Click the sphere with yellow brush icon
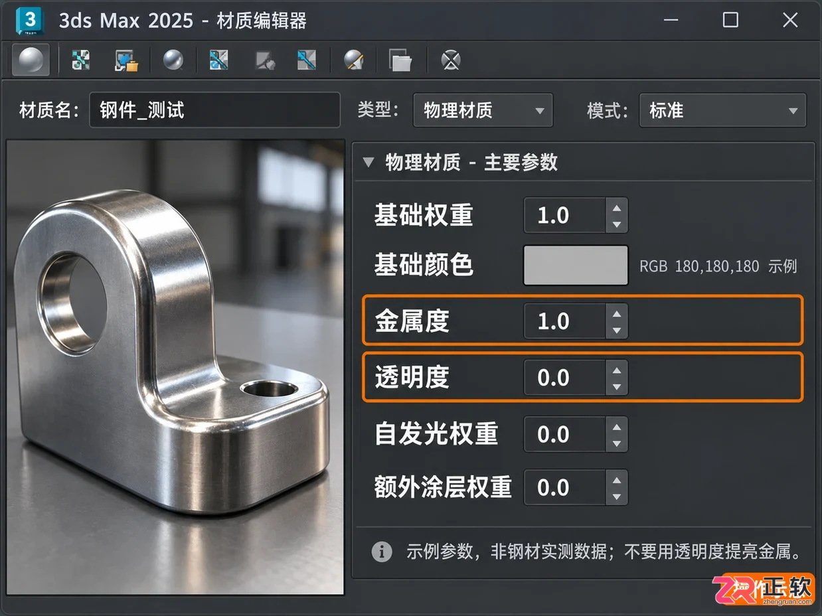 click(354, 60)
